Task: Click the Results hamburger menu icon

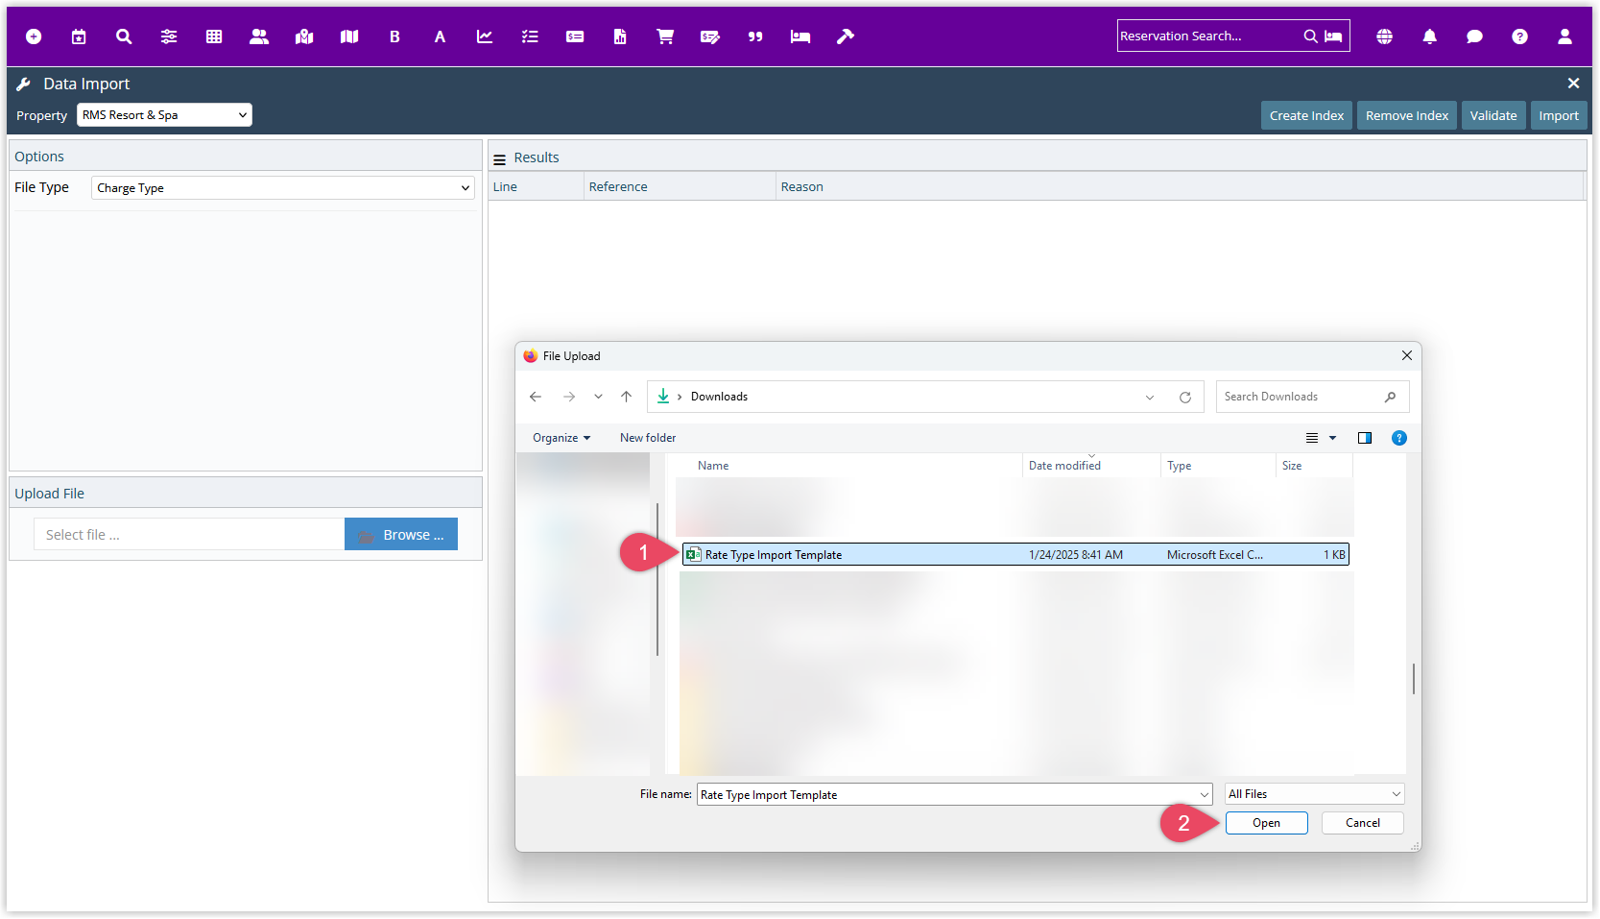Action: pos(499,159)
